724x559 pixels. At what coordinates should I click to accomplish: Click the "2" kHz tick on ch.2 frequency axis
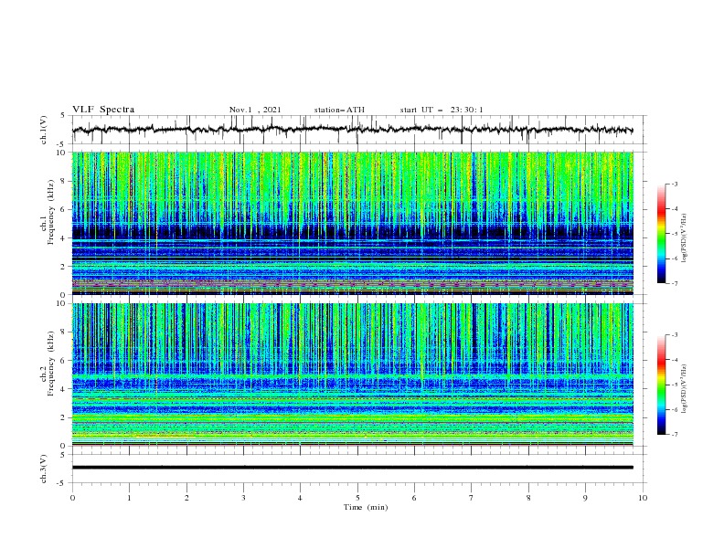pos(63,417)
